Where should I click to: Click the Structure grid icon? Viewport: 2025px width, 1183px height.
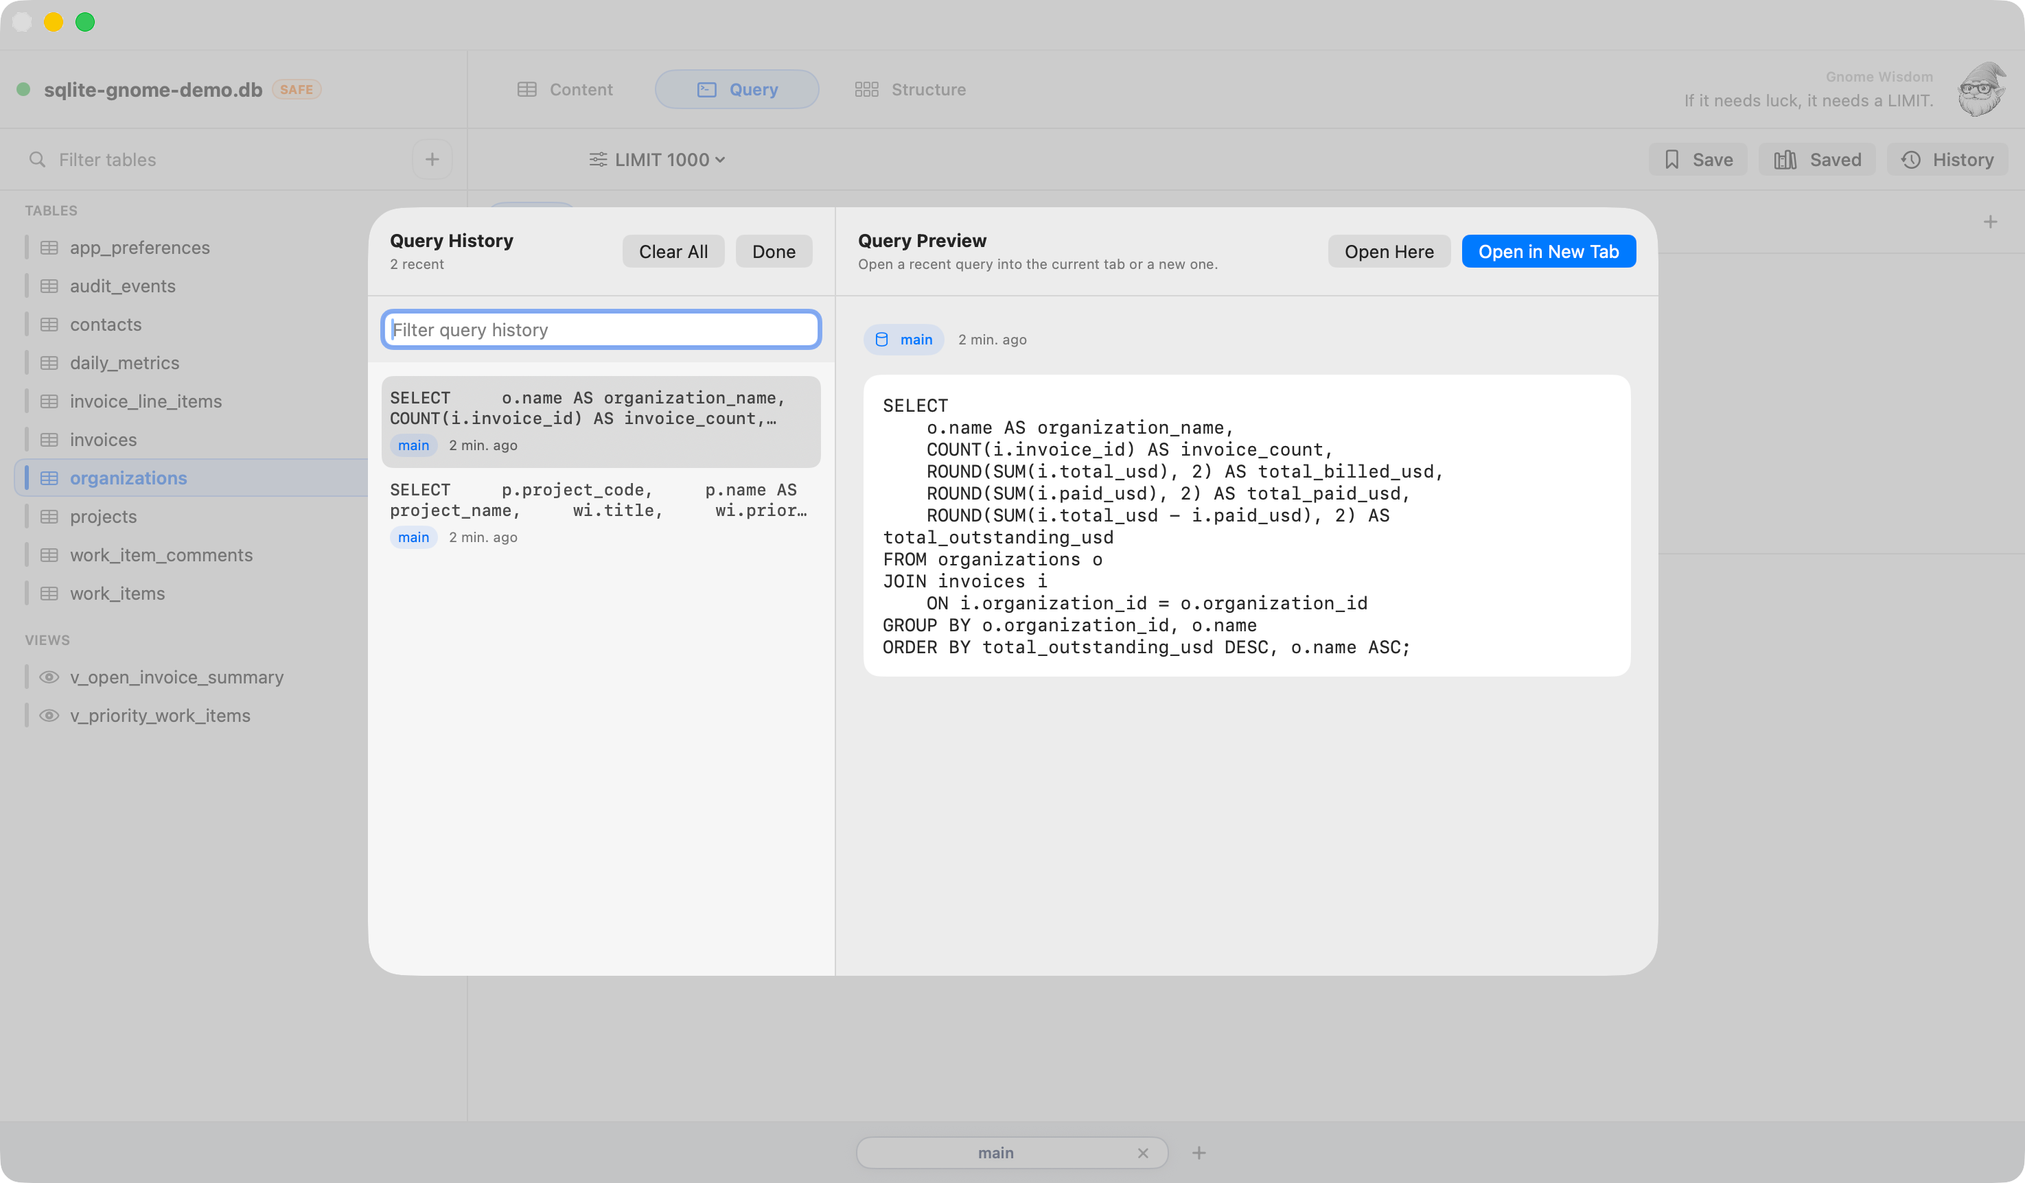click(866, 89)
